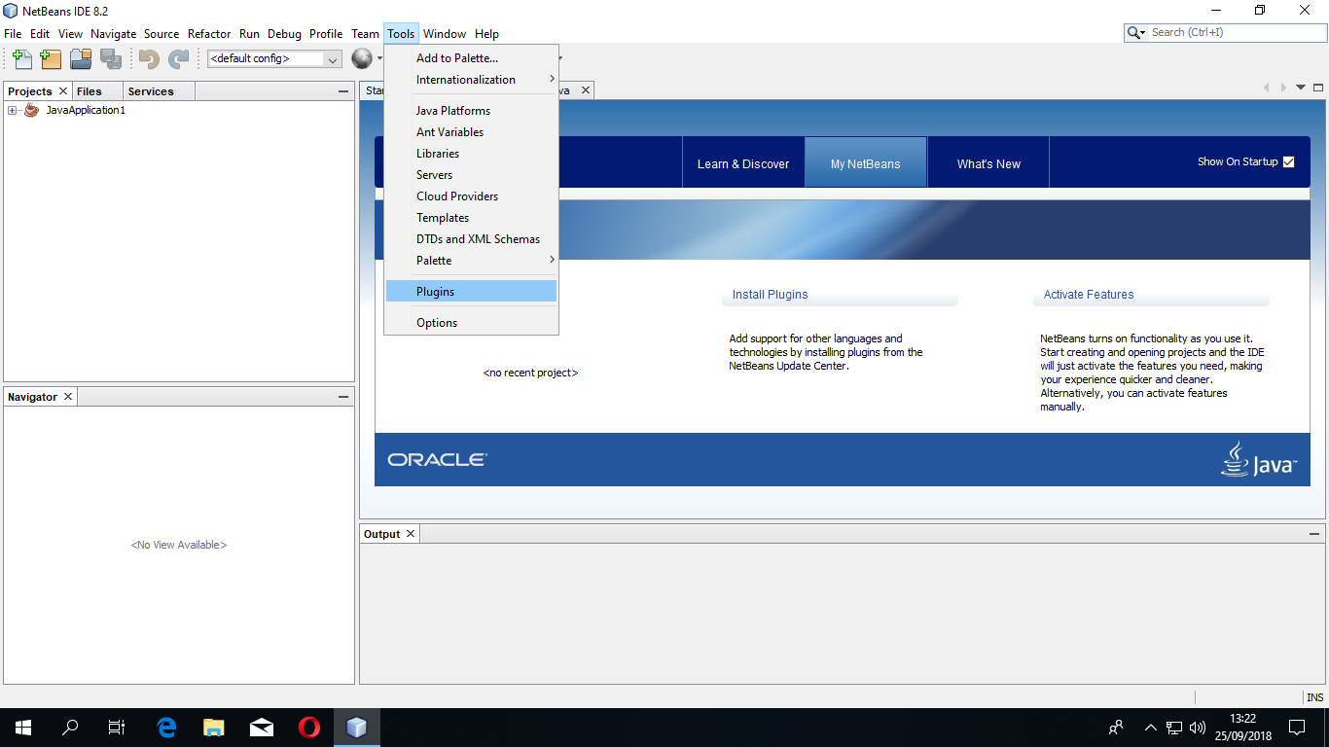Click the Activate Features link

[1089, 295]
